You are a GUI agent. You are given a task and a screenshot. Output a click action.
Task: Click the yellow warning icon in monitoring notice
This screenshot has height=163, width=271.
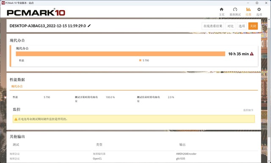(x=16, y=119)
